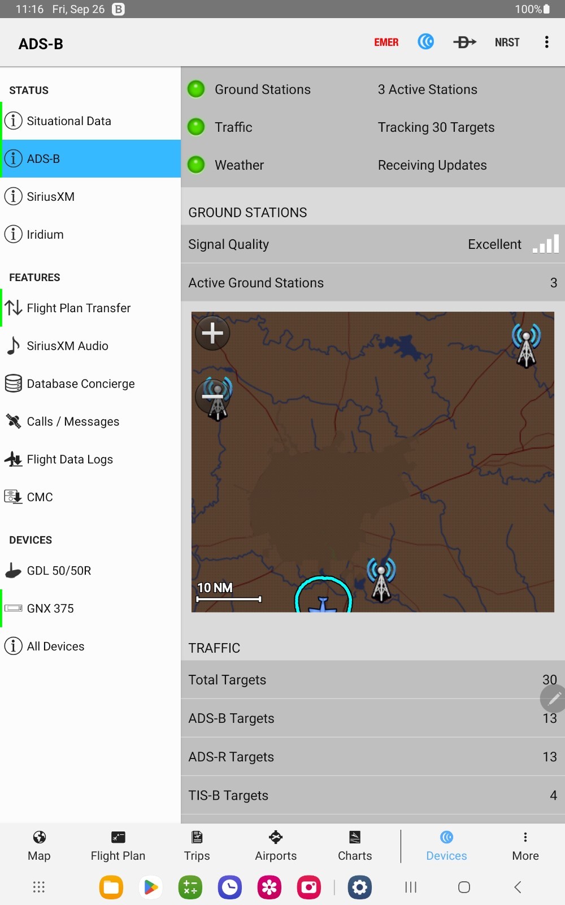Open Flight Plan Transfer feature
Image resolution: width=565 pixels, height=905 pixels.
(x=90, y=308)
